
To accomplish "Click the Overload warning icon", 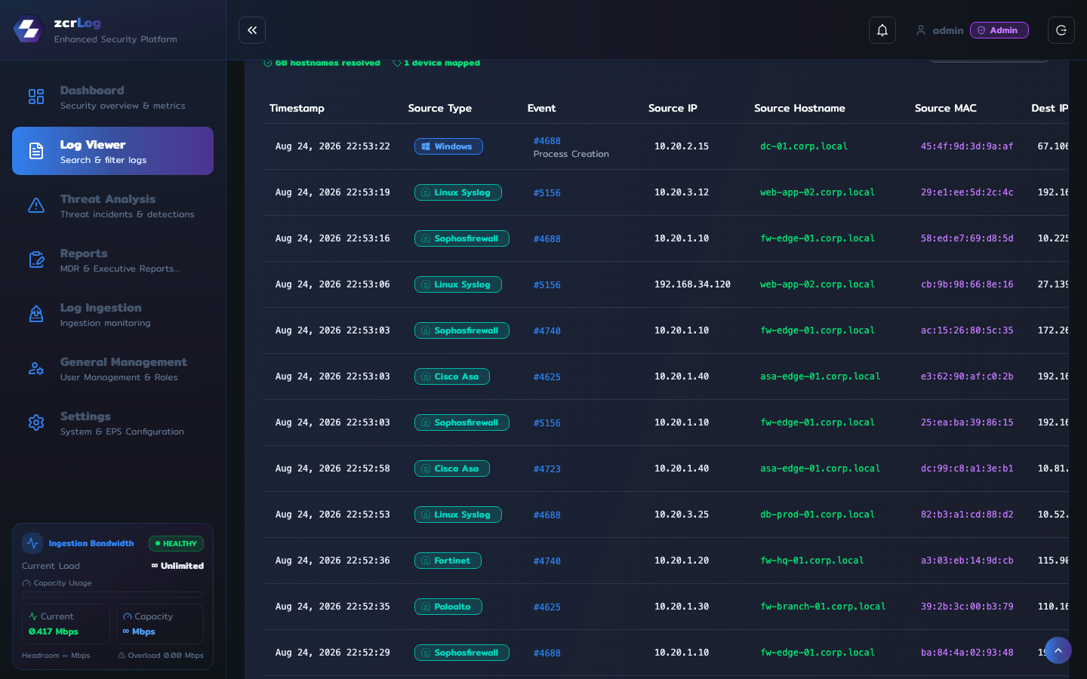I will coord(122,656).
